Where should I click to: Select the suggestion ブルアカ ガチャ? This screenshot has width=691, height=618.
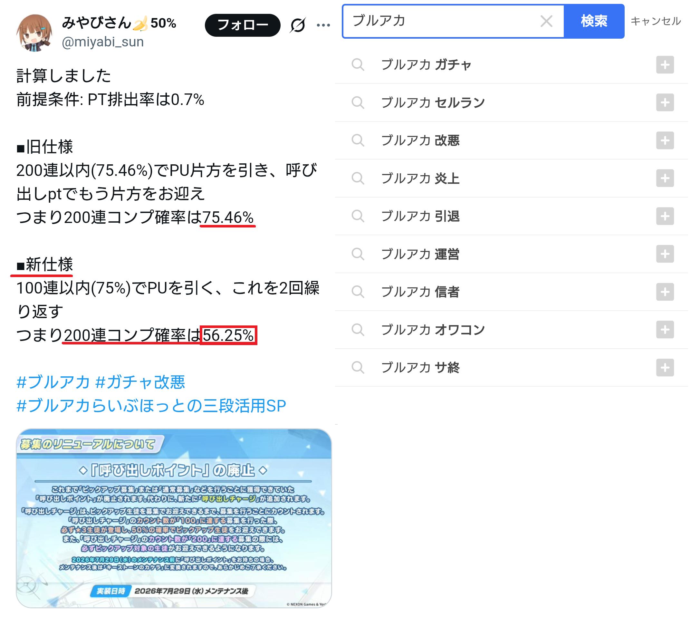[x=511, y=64]
